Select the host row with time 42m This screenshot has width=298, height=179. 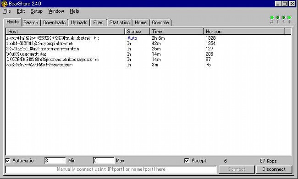coord(148,43)
